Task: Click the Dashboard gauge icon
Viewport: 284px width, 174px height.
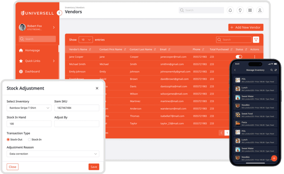Action: (x=21, y=71)
